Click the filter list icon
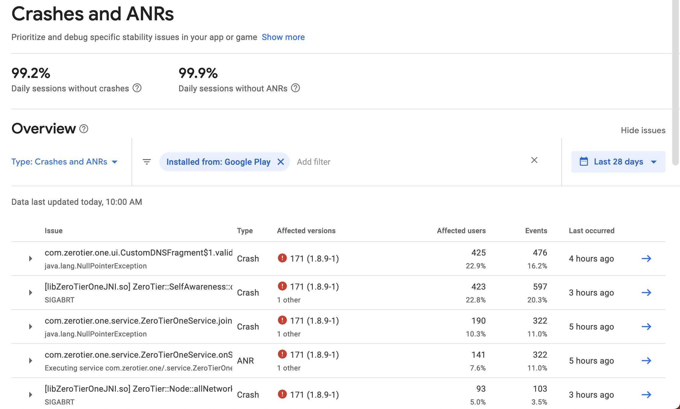Viewport: 680px width, 409px height. (x=147, y=162)
